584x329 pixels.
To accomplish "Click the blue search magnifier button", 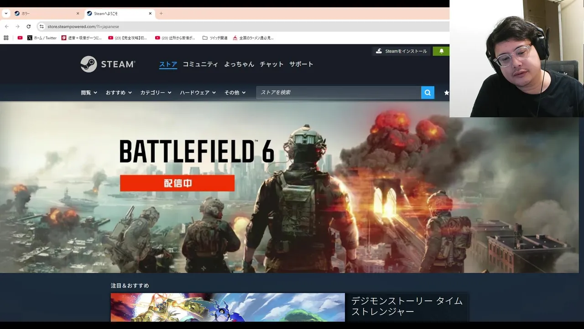I will click(428, 92).
